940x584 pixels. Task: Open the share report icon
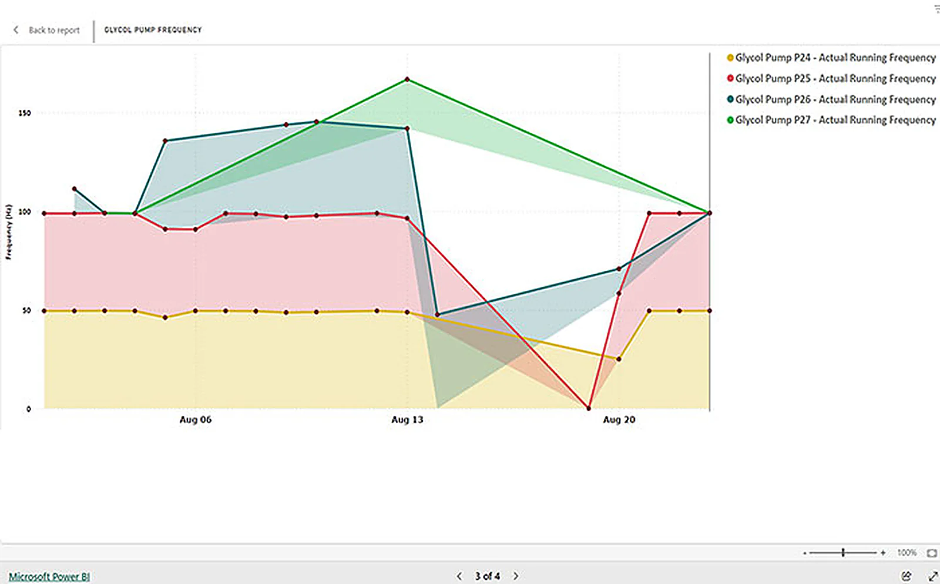click(907, 576)
